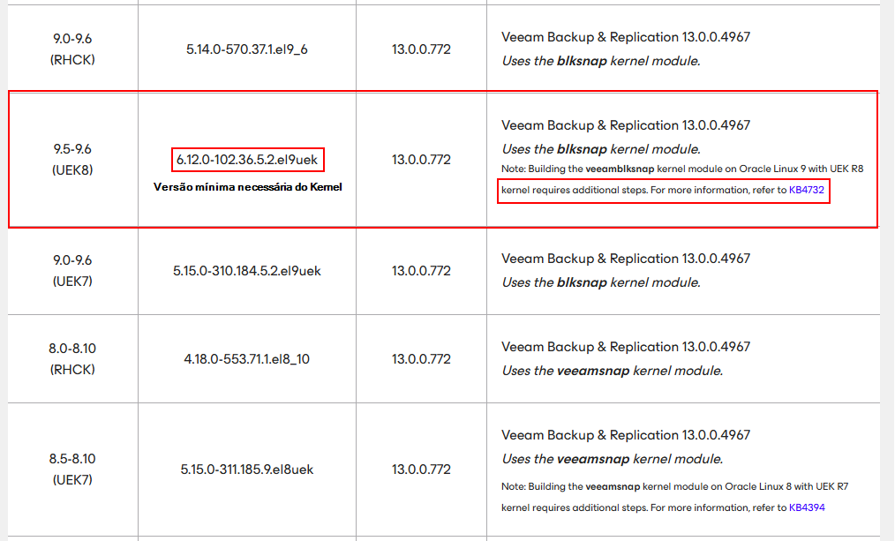The height and width of the screenshot is (541, 895).
Task: Select the 9.5-9.6 (UEK8) distribution cell
Action: (73, 160)
